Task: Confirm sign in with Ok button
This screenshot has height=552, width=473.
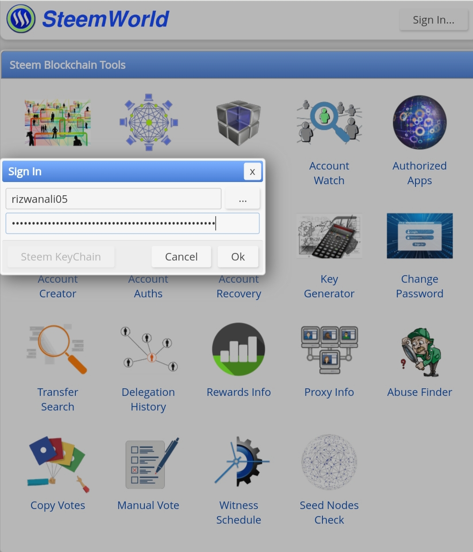Action: (238, 257)
